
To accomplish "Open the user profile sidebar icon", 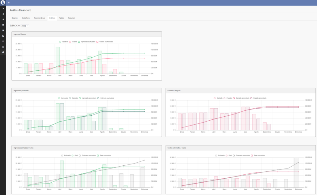I will (x=3, y=19).
